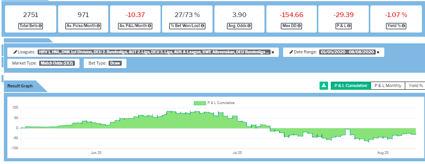Click the Bet Type label
Screen dimensions: 425x164
pyautogui.click(x=97, y=63)
